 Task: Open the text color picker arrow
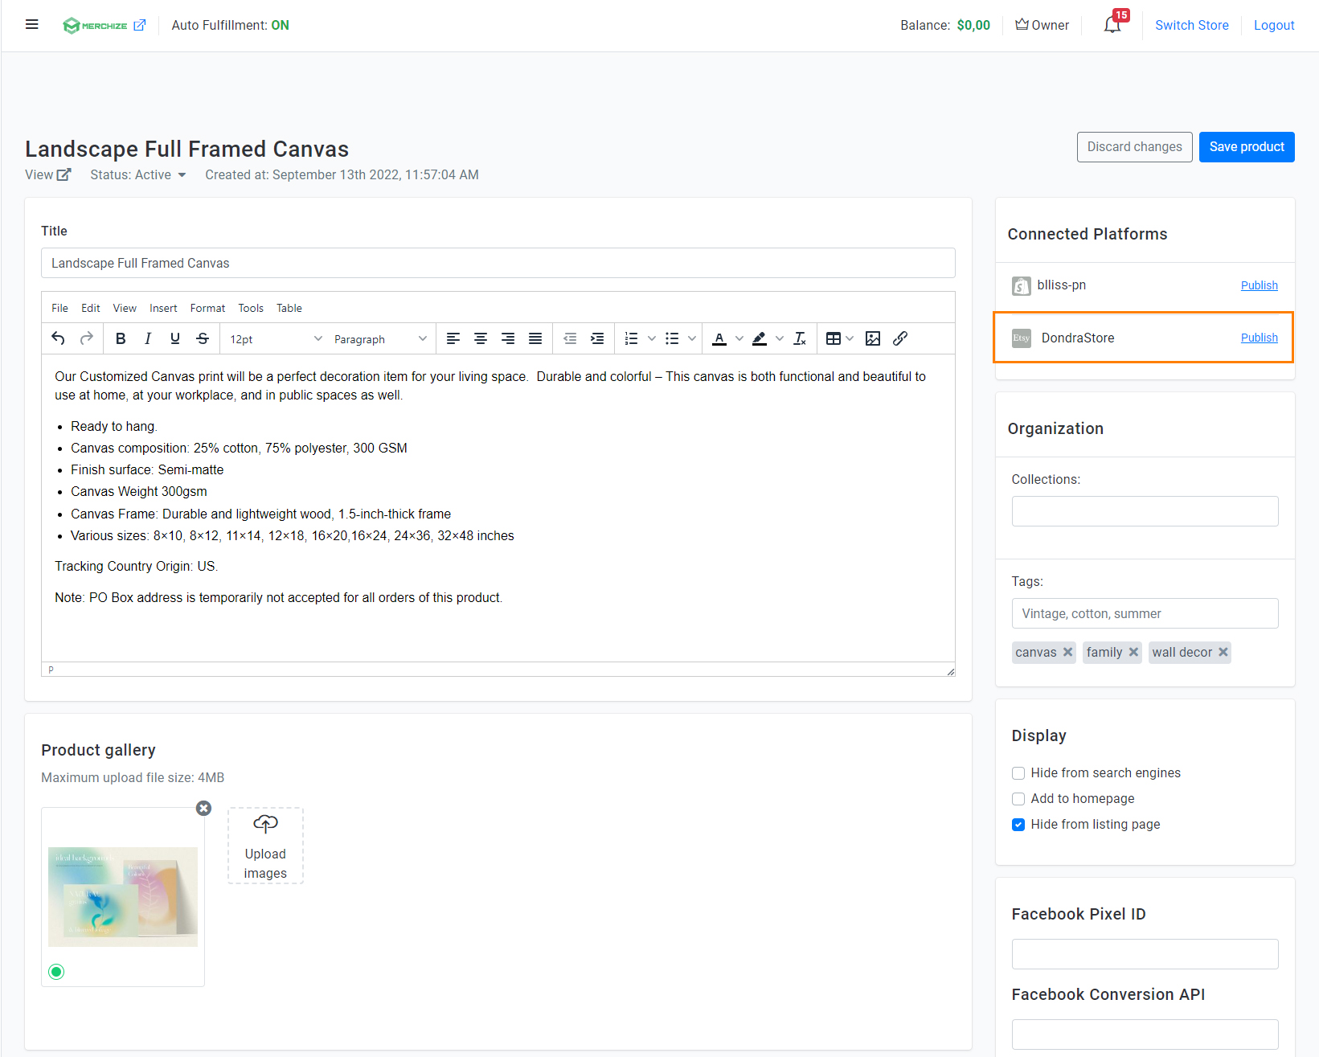click(x=739, y=338)
